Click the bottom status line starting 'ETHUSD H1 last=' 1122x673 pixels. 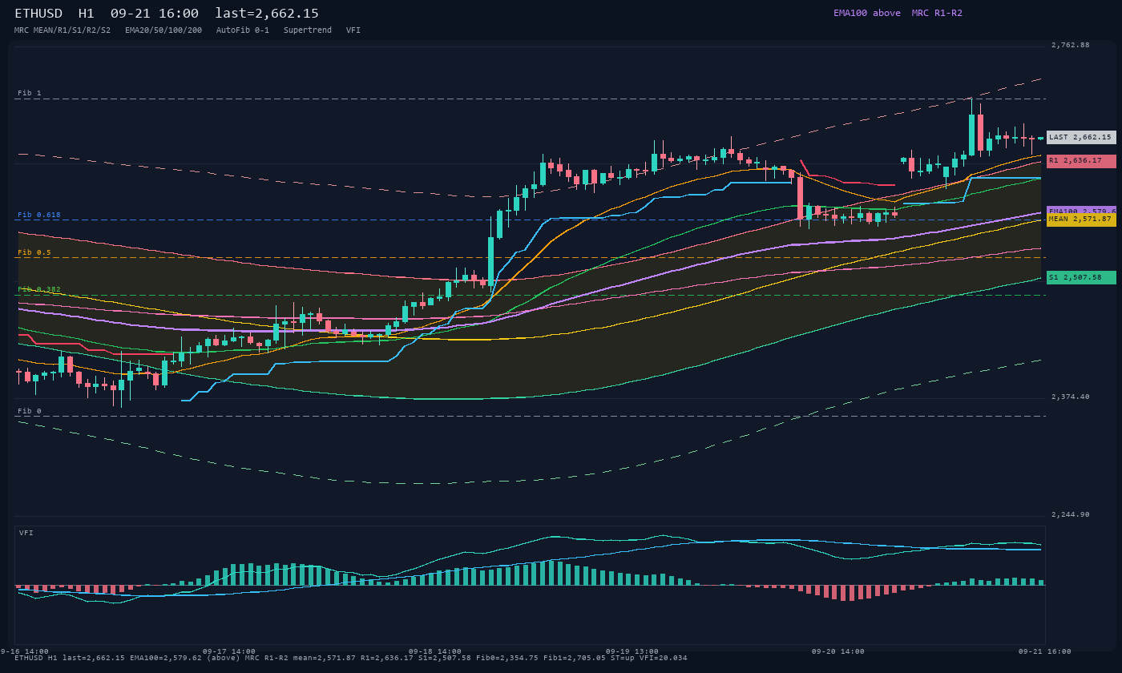pyautogui.click(x=351, y=658)
